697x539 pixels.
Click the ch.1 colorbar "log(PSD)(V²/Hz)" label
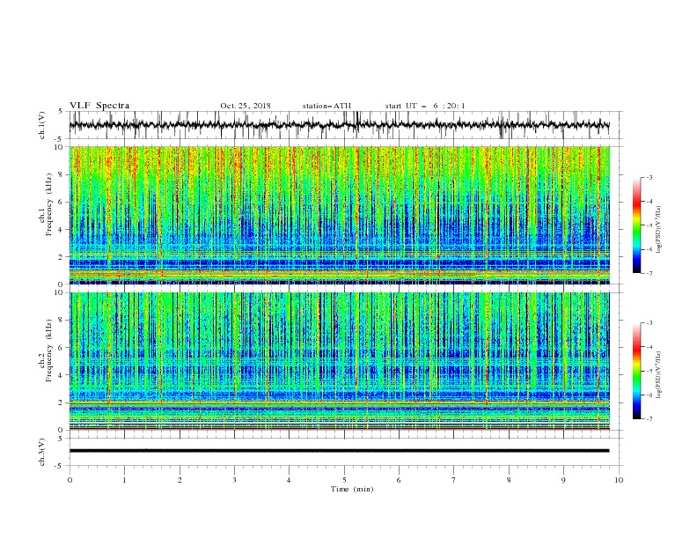coord(658,230)
